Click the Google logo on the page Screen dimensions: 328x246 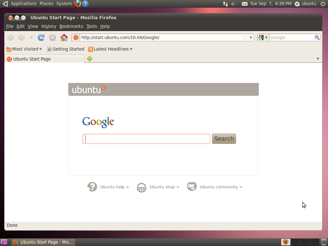coord(98,122)
